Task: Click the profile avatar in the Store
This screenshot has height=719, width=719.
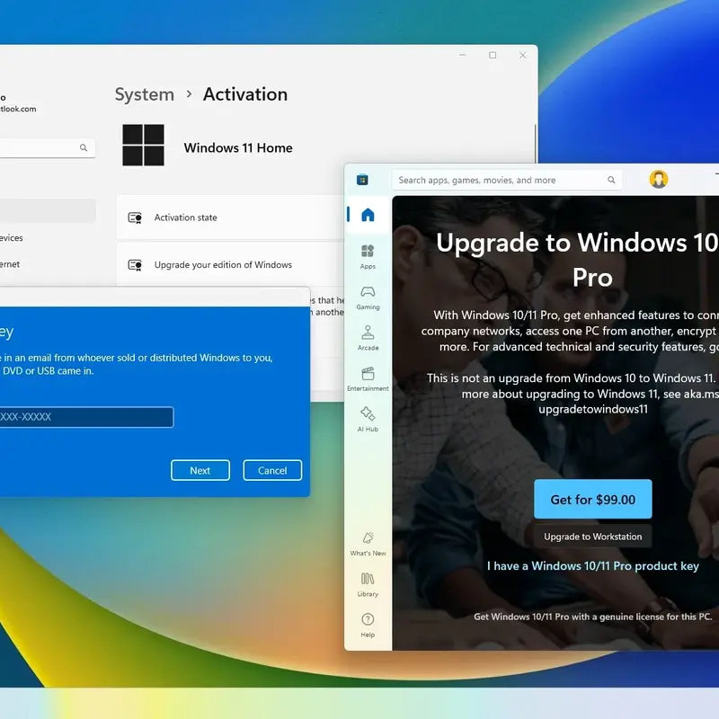Action: tap(661, 180)
